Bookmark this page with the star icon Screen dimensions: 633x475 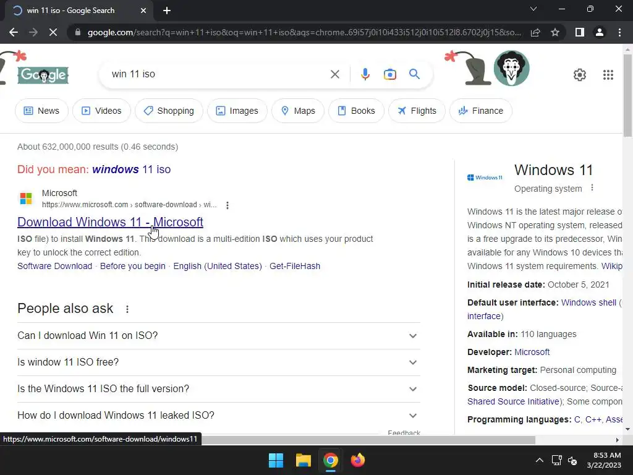click(x=555, y=32)
